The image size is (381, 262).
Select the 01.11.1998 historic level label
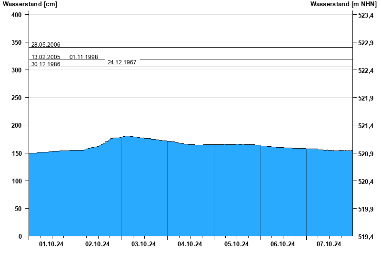click(x=84, y=57)
